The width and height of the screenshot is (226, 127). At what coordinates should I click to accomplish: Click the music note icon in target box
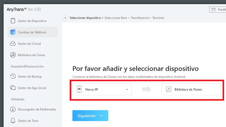click(169, 89)
